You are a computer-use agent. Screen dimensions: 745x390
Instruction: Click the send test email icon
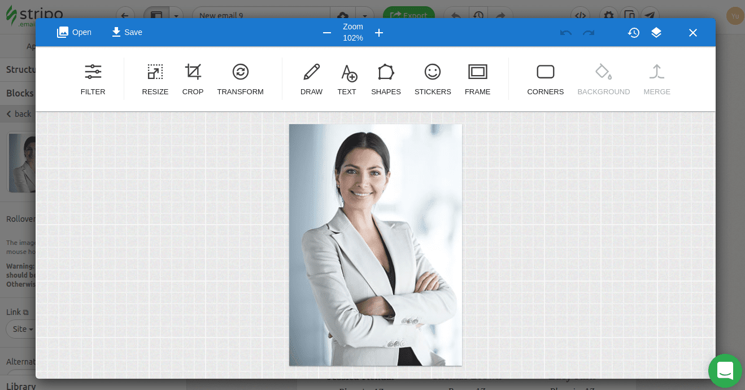pyautogui.click(x=650, y=15)
